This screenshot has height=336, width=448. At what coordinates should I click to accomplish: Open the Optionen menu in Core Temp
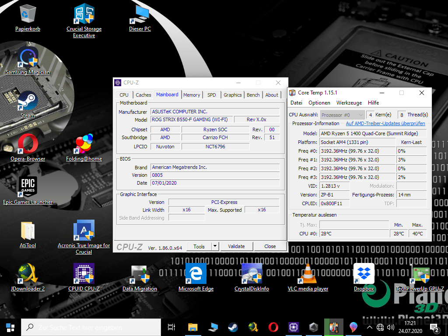319,102
